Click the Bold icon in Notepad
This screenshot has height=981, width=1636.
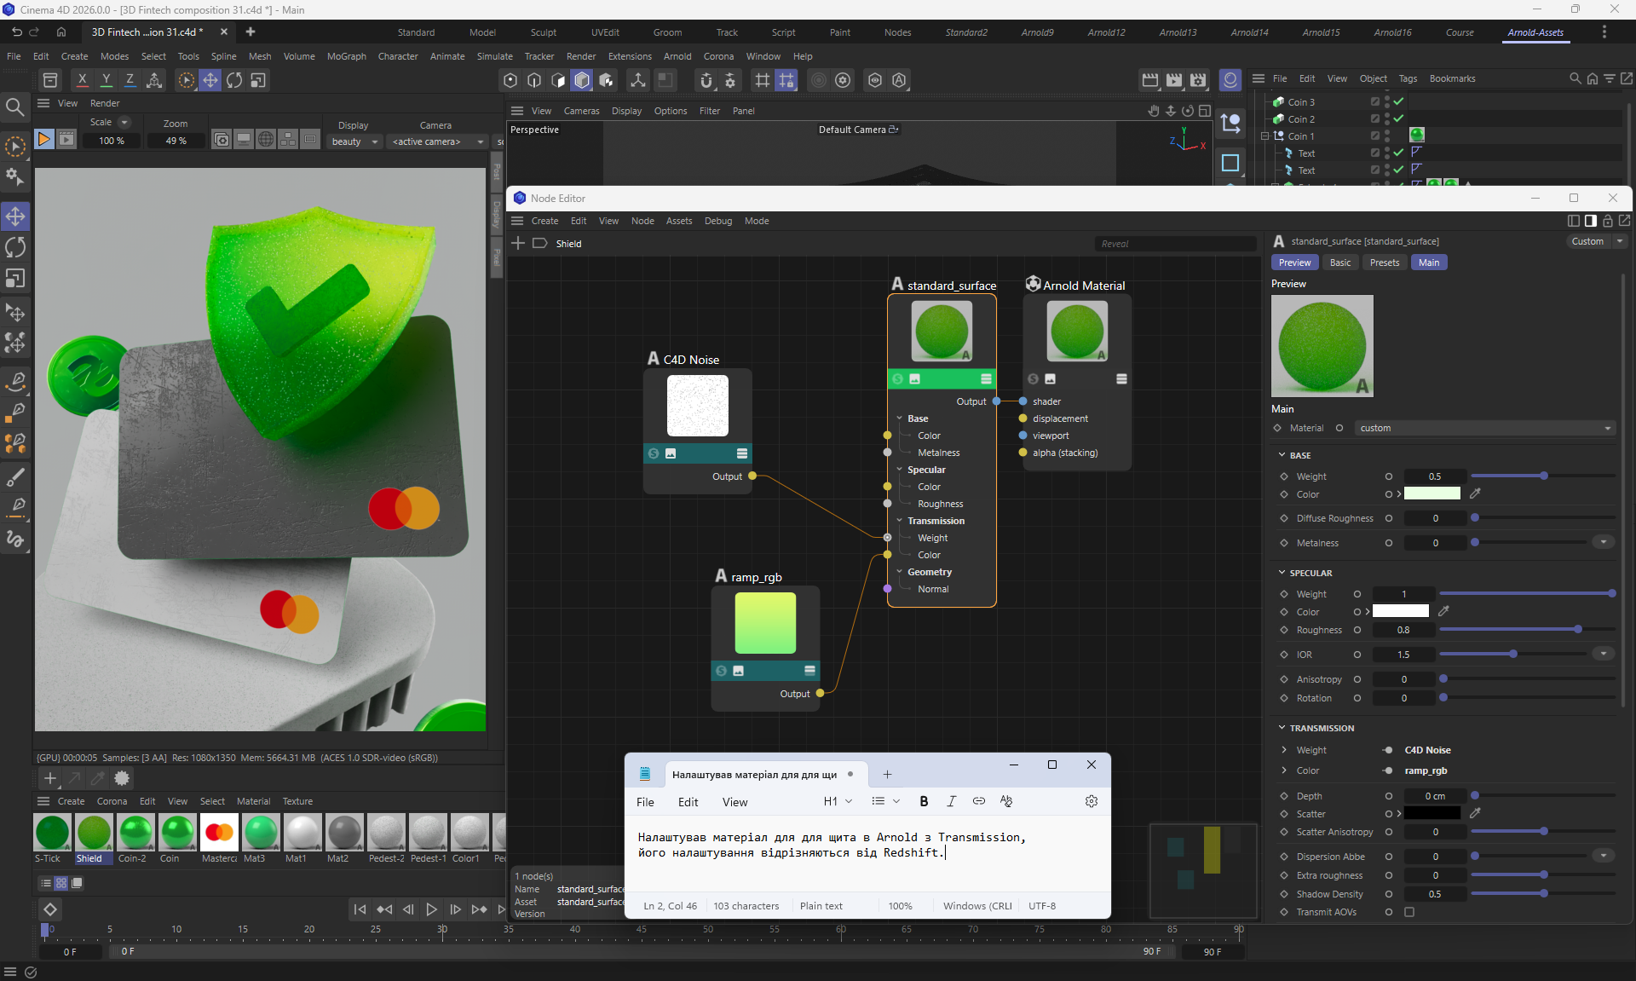(924, 801)
